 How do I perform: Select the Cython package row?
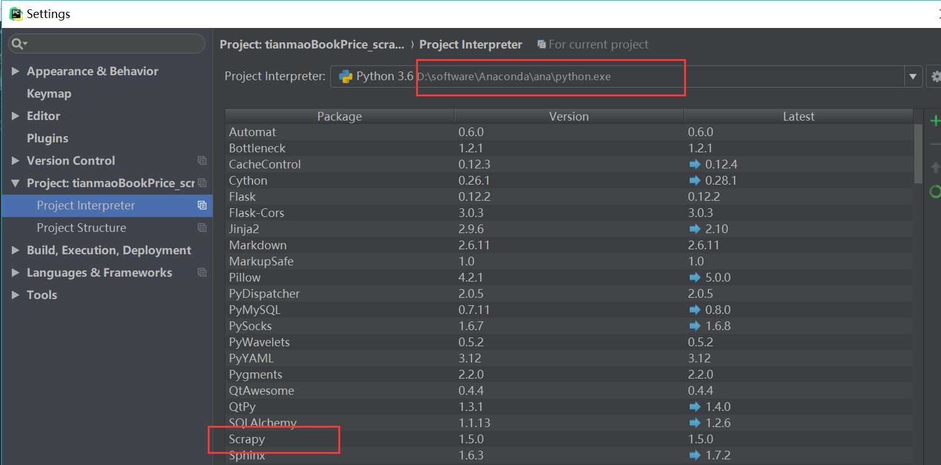click(x=569, y=180)
